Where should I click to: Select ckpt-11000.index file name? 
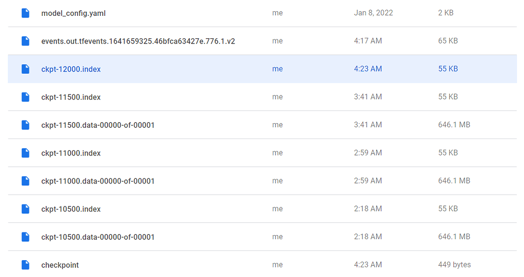[x=71, y=153]
